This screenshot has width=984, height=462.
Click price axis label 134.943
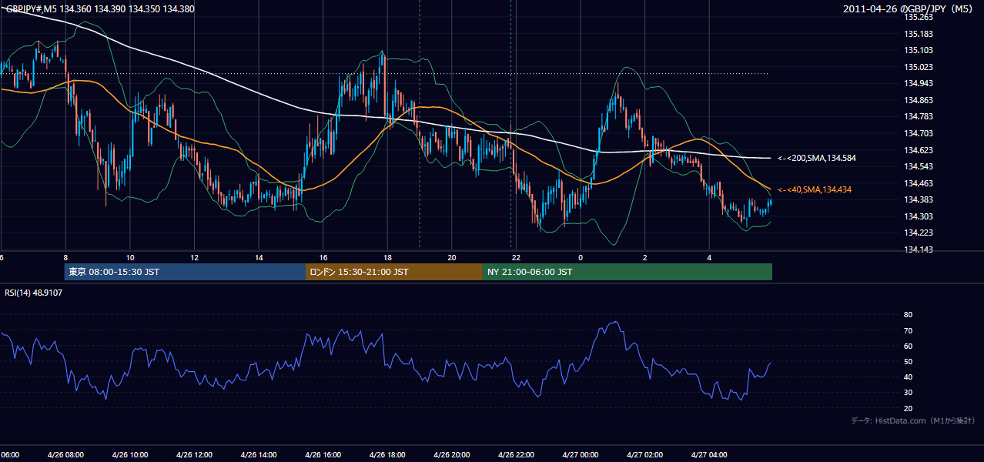(x=919, y=83)
